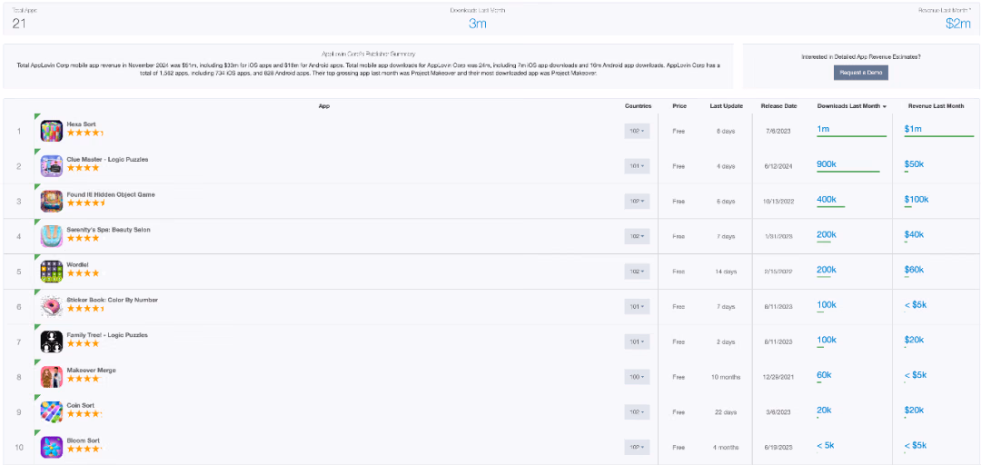This screenshot has width=981, height=465.
Task: Open Clue Master - Logic Puzzles link
Action: pyautogui.click(x=107, y=160)
